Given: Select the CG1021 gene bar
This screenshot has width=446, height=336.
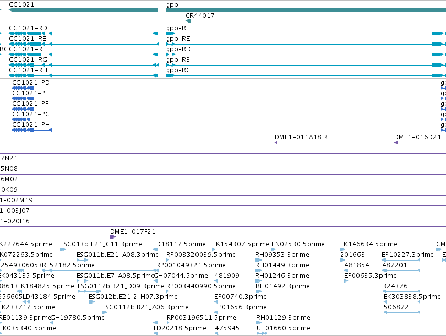Looking at the screenshot, I should (x=83, y=10).
